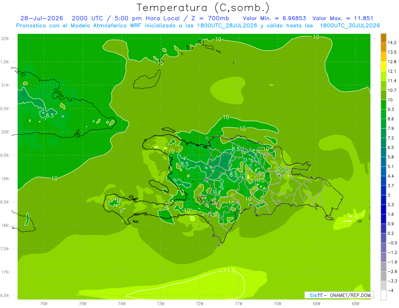Screen dimensions: 399x308
Task: Pick the purple swatch between -1.9 and -1.2
Action: pyautogui.click(x=383, y=257)
